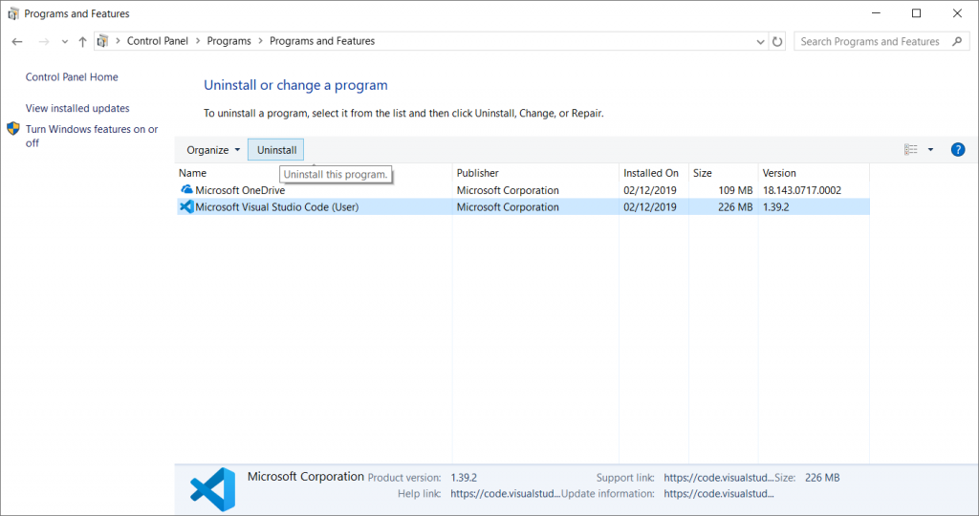Minimize the Programs and Features window
Image resolution: width=979 pixels, height=516 pixels.
876,13
